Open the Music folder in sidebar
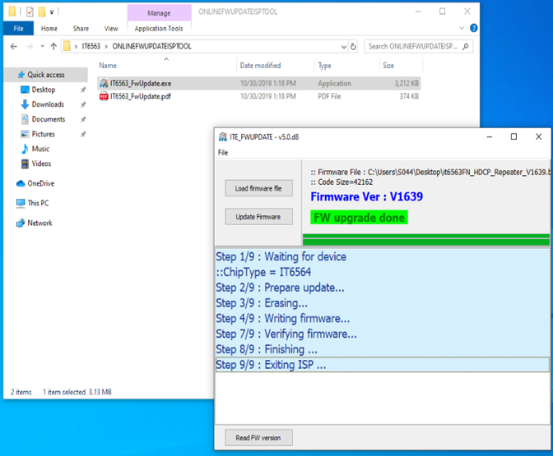 tap(39, 149)
